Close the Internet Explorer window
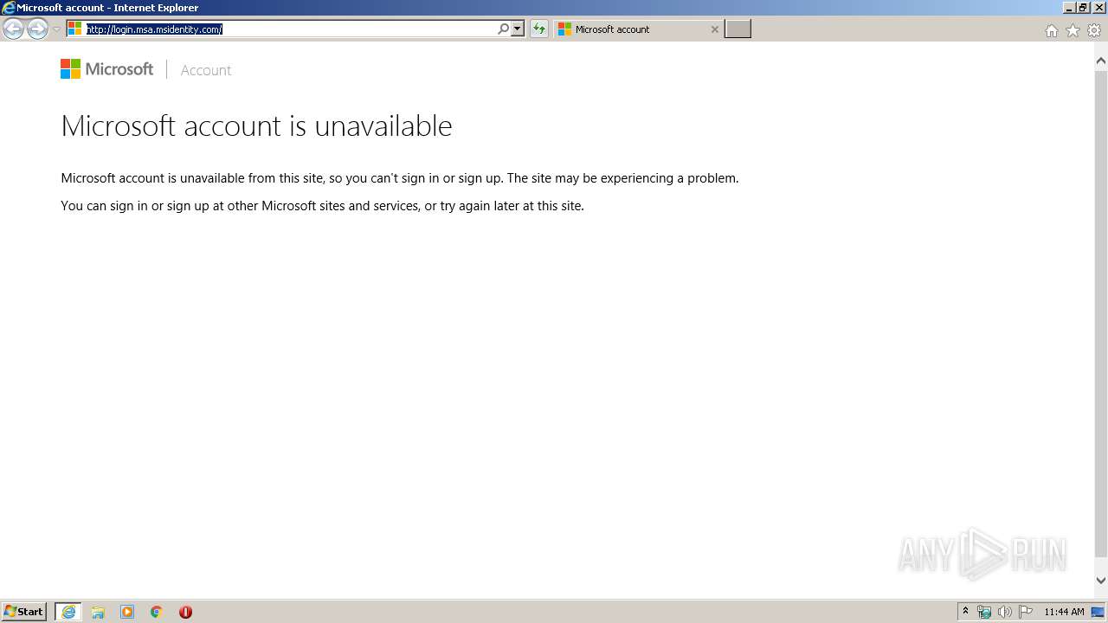1108x623 pixels. click(x=1098, y=7)
